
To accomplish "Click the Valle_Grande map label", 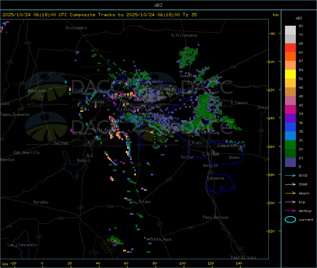I will pyautogui.click(x=105, y=130).
